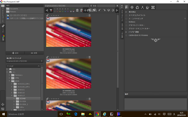
Task: Enable the Shadows/Highlights tool power button
Action: coord(126,15)
